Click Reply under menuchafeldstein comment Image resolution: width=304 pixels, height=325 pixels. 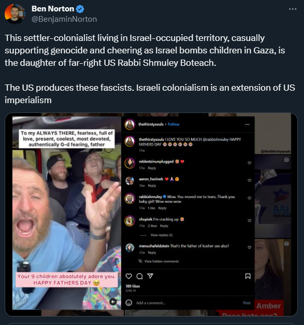pyautogui.click(x=152, y=252)
